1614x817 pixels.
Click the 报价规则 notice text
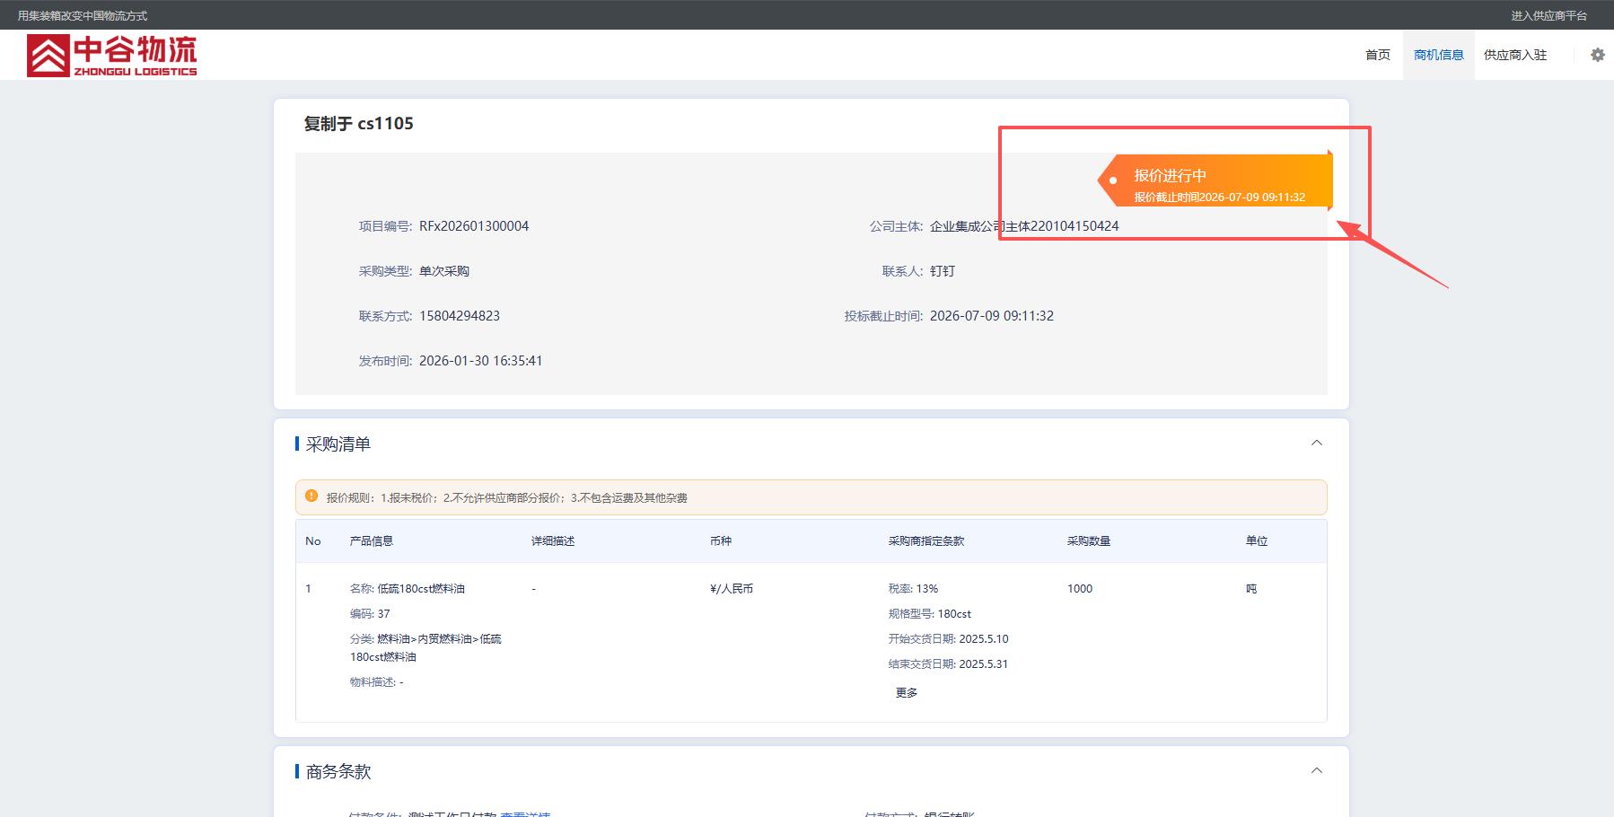[x=507, y=497]
